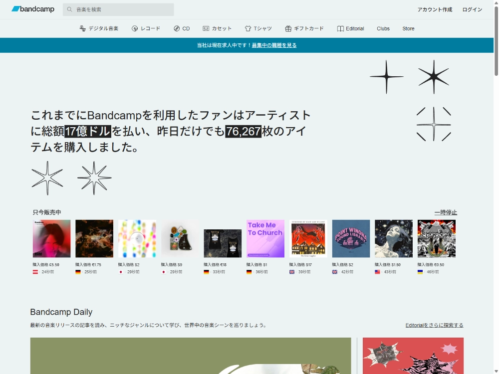Click the ログイン link

[x=471, y=9]
